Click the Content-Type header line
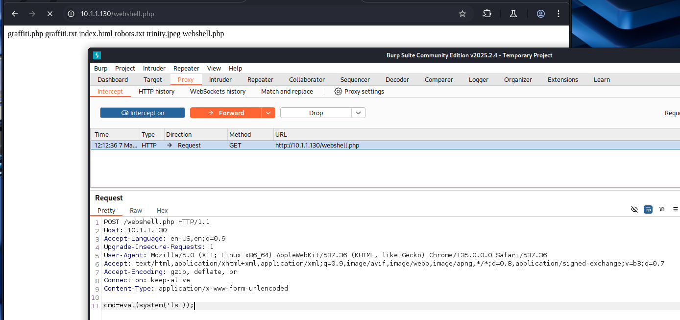This screenshot has width=680, height=320. (x=196, y=288)
